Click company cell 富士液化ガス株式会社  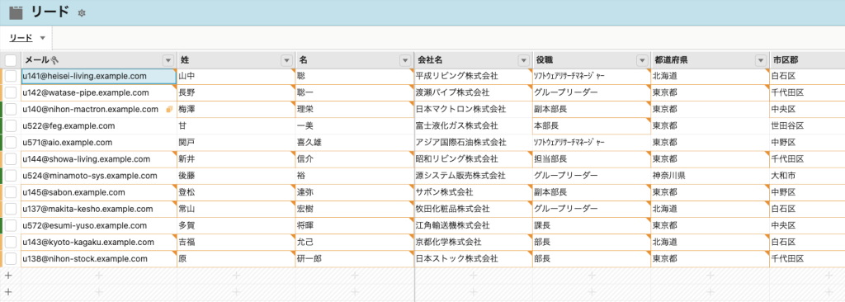[x=473, y=126]
